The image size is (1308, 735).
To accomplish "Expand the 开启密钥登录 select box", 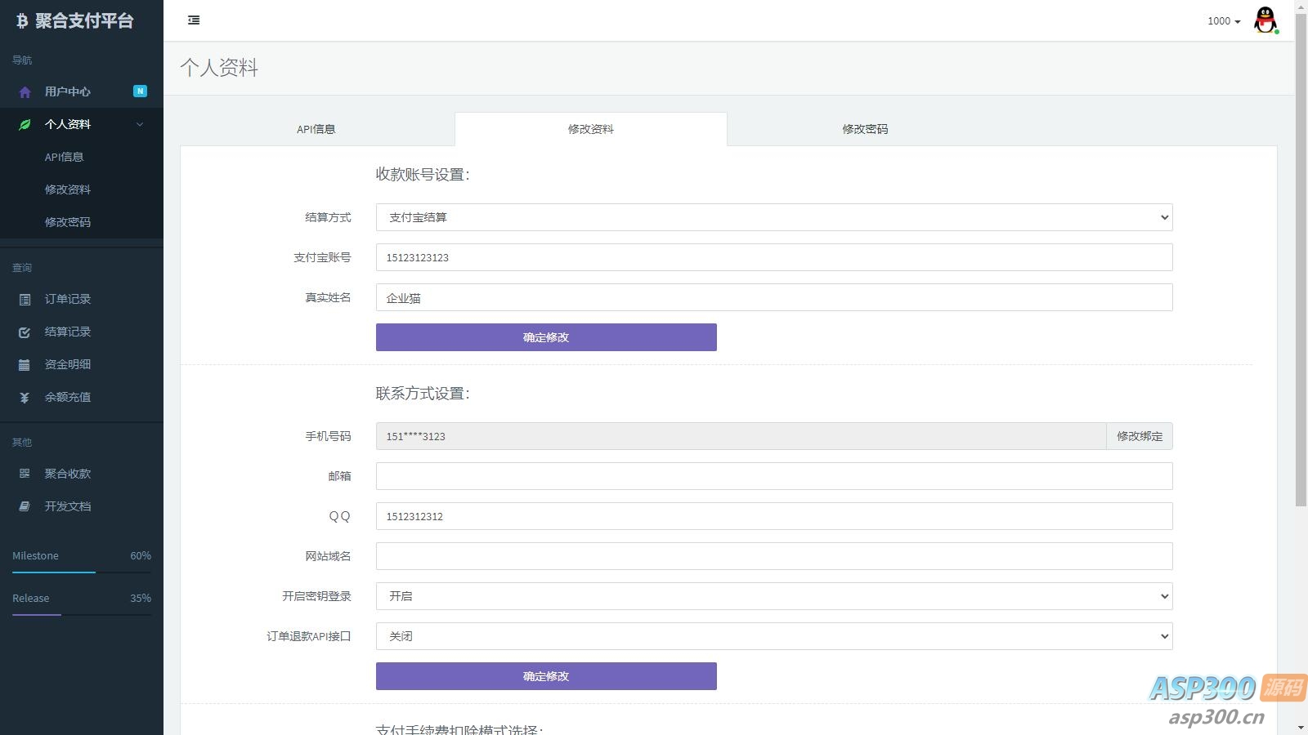I will [x=773, y=596].
